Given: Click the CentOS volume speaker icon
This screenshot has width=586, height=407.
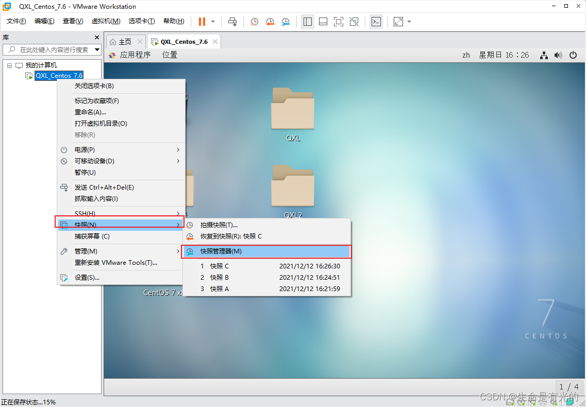Looking at the screenshot, I should (x=558, y=55).
